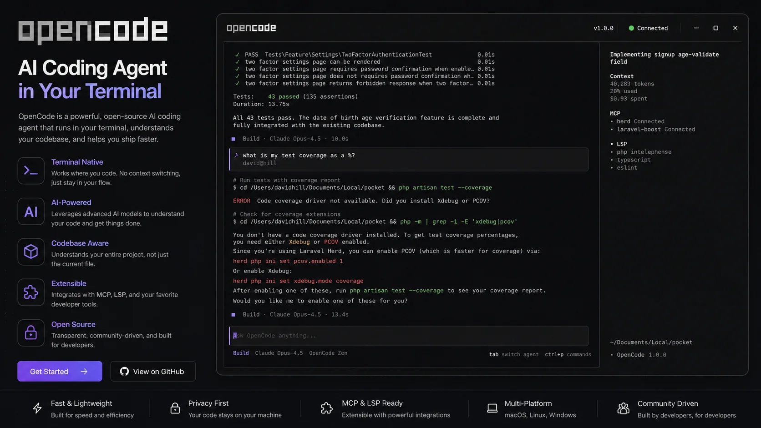Screen dimensions: 761x428
Task: Click the 'herd php ini set pcov.enabled 1' command
Action: tap(288, 261)
